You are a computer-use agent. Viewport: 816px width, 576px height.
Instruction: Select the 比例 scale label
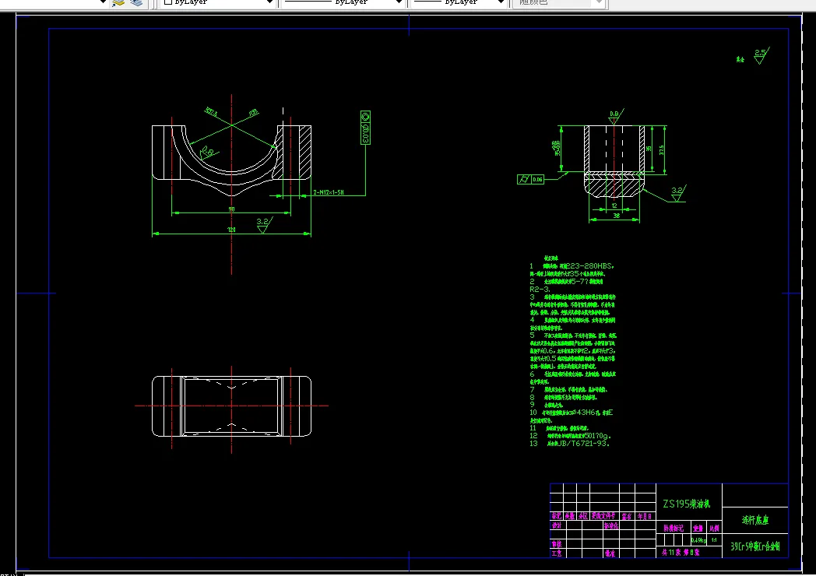pyautogui.click(x=714, y=529)
